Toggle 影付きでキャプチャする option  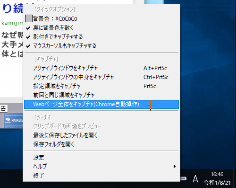pyautogui.click(x=101, y=37)
